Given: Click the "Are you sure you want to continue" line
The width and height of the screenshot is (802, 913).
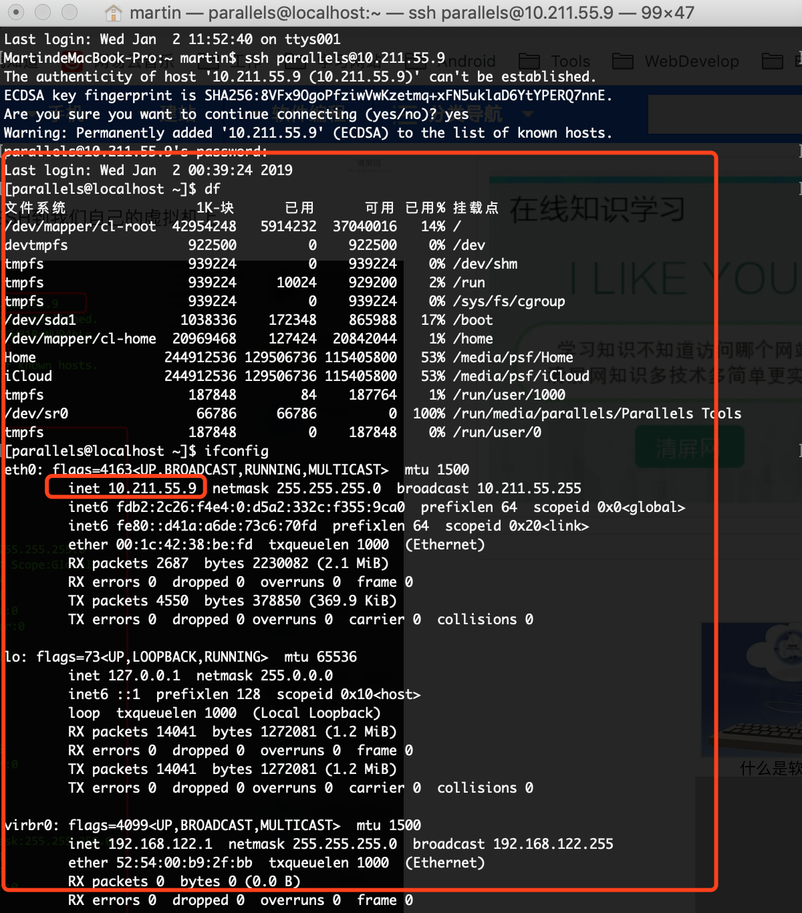Looking at the screenshot, I should (237, 114).
